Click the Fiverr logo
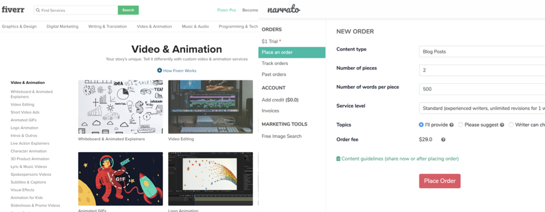545x212 pixels. [x=13, y=10]
